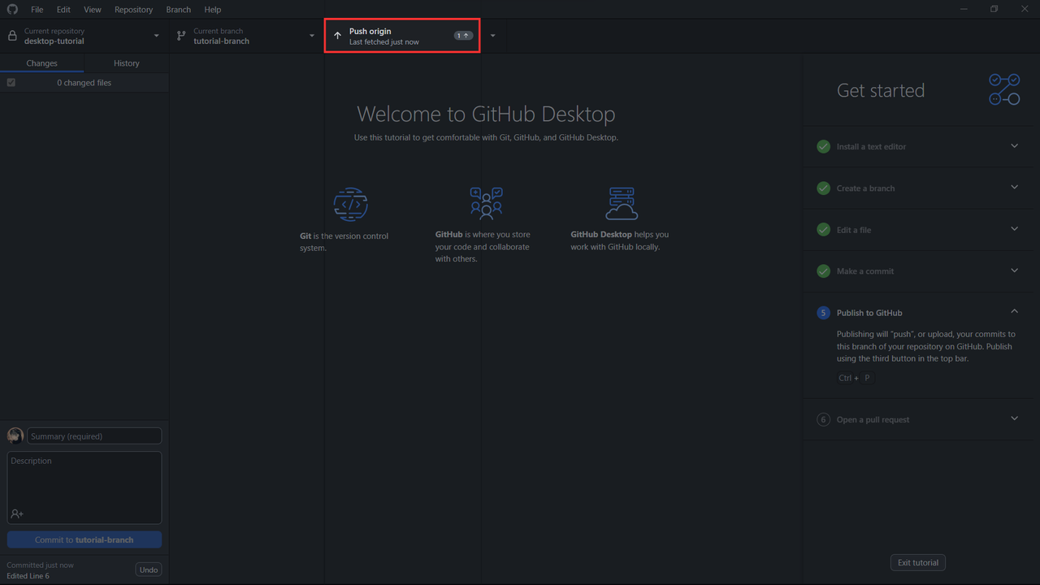Click the checkmark beside Install a text editor
1040x585 pixels.
(x=823, y=147)
